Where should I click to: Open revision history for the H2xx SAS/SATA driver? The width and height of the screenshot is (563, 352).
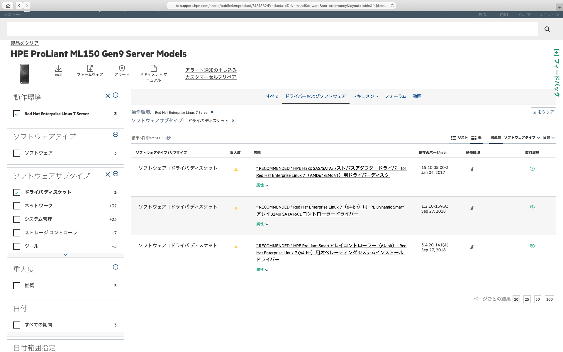[x=533, y=168]
